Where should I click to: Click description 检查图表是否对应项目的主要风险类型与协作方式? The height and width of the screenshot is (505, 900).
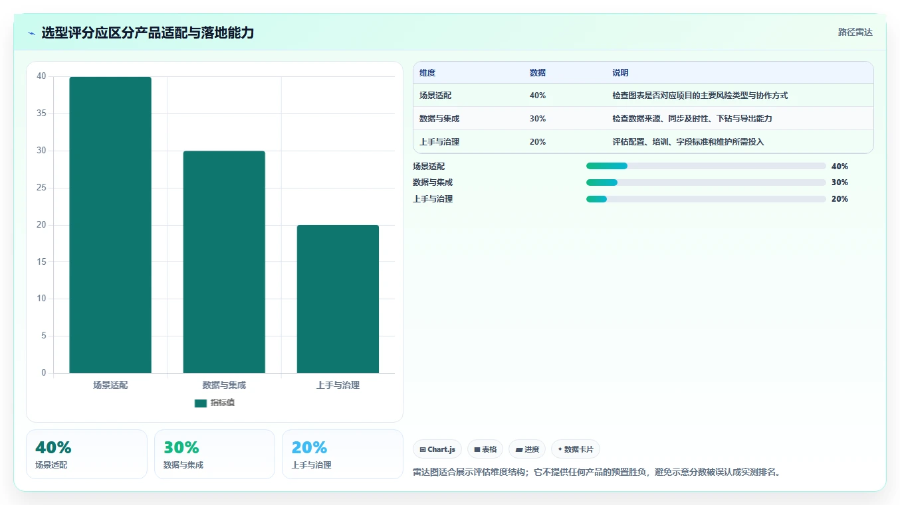[x=700, y=96]
